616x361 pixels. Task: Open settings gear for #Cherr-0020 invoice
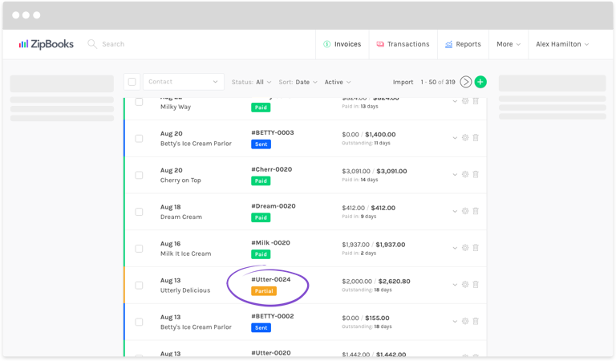465,174
